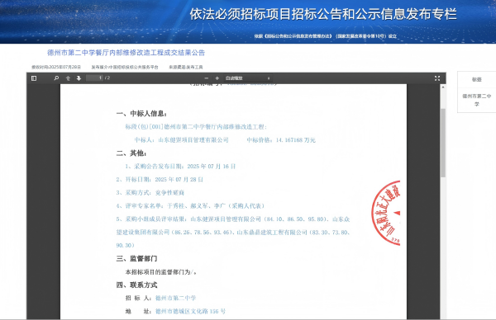Open the 德州市第二中学 tag link

pyautogui.click(x=477, y=100)
